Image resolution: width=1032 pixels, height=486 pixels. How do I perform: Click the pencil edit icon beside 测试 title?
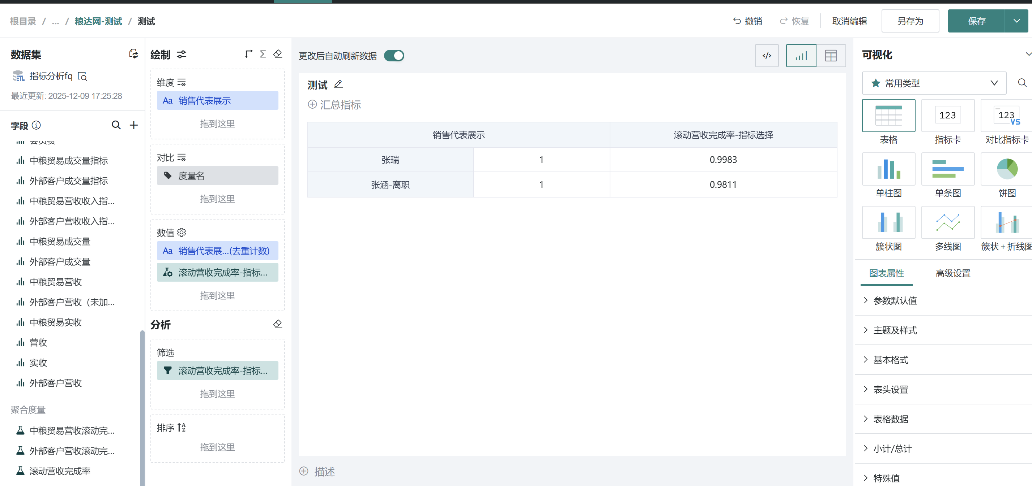tap(338, 84)
